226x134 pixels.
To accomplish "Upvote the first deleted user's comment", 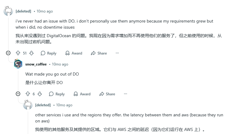I will click(18, 53).
